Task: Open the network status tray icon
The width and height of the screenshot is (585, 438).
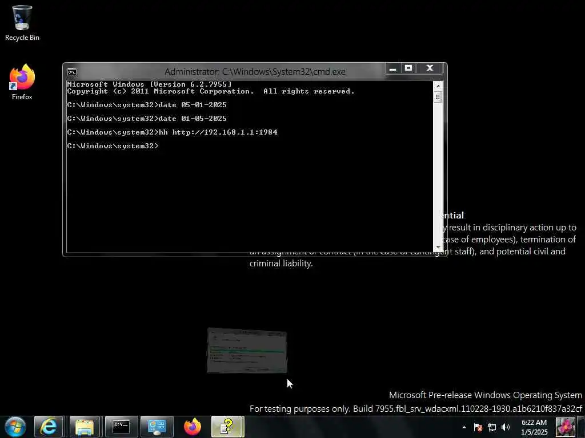Action: pyautogui.click(x=492, y=428)
